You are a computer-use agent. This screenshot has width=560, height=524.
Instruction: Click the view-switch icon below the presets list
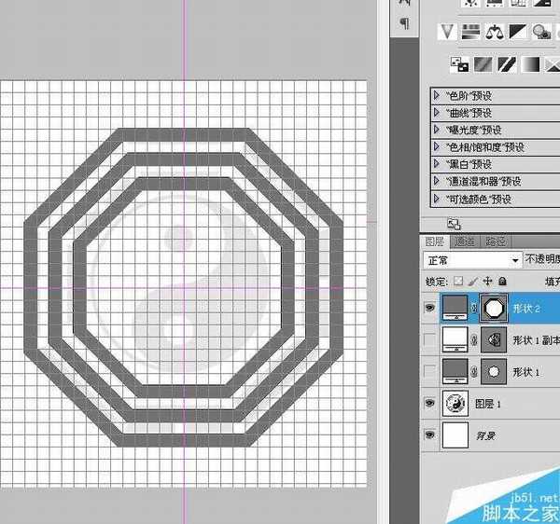454,224
